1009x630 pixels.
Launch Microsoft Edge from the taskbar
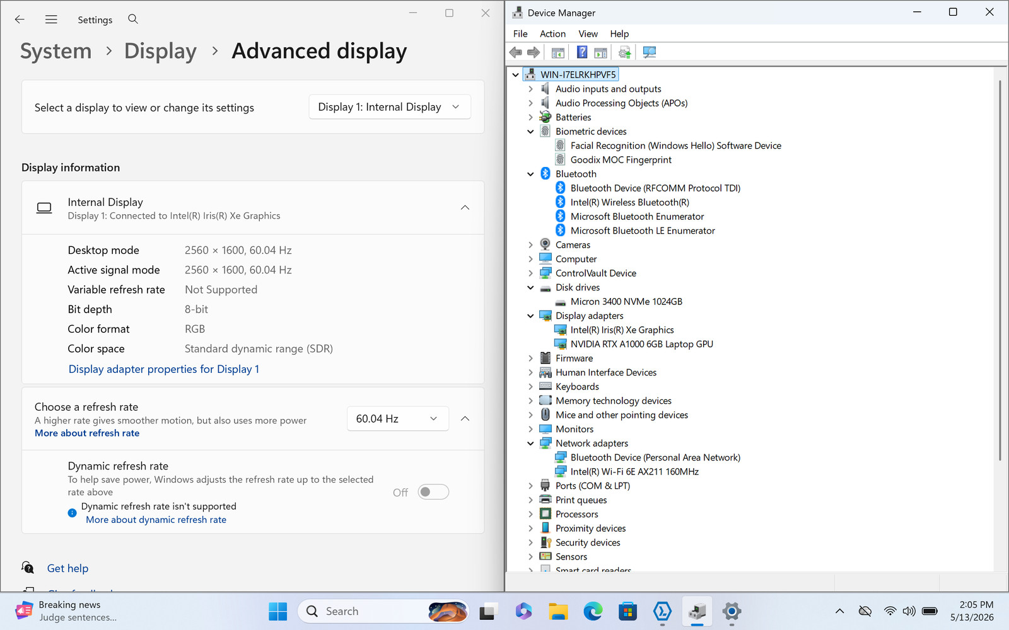[x=593, y=611]
